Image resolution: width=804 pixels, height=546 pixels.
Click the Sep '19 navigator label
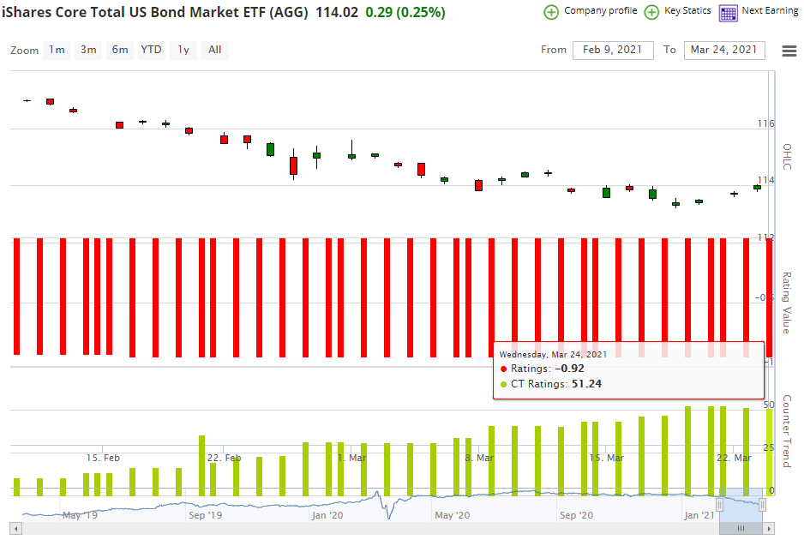pyautogui.click(x=206, y=515)
